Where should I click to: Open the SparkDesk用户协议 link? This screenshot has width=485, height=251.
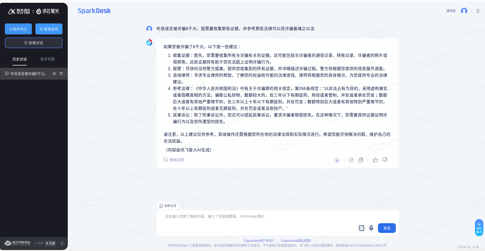[259, 241]
